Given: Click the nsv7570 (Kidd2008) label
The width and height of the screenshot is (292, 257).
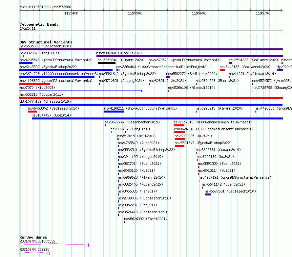Looking at the screenshot, I should point(37,88).
